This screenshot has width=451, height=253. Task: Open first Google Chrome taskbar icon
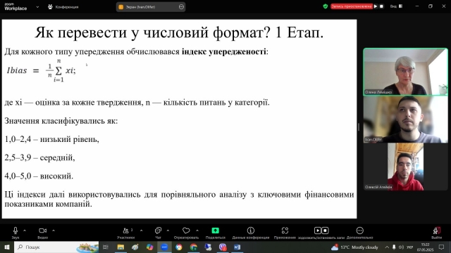click(179, 247)
